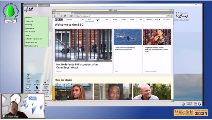This screenshot has height=120, width=212.
Task: Click the BBC Sign in link
Action: (69, 20)
